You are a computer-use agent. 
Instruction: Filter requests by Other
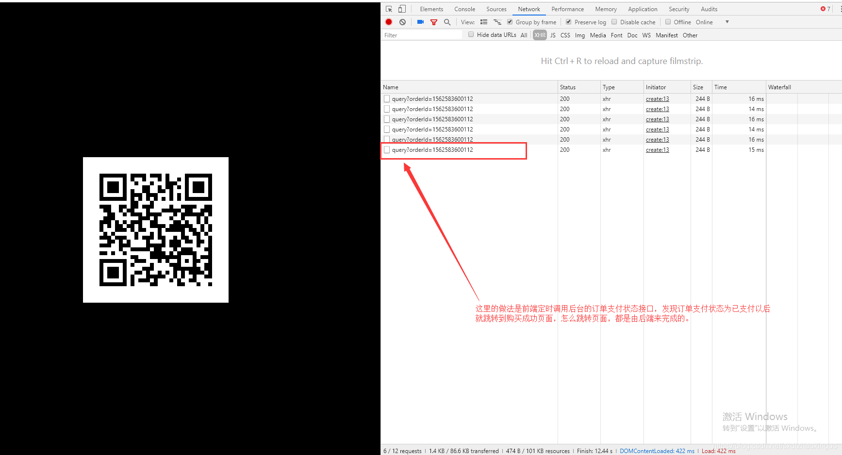coord(690,35)
